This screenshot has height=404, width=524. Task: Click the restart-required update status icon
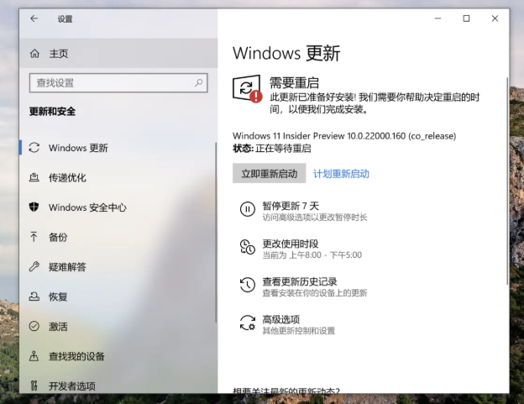(x=247, y=88)
